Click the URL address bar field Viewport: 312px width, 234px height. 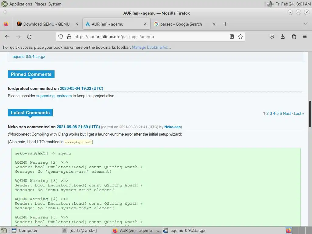(x=151, y=37)
